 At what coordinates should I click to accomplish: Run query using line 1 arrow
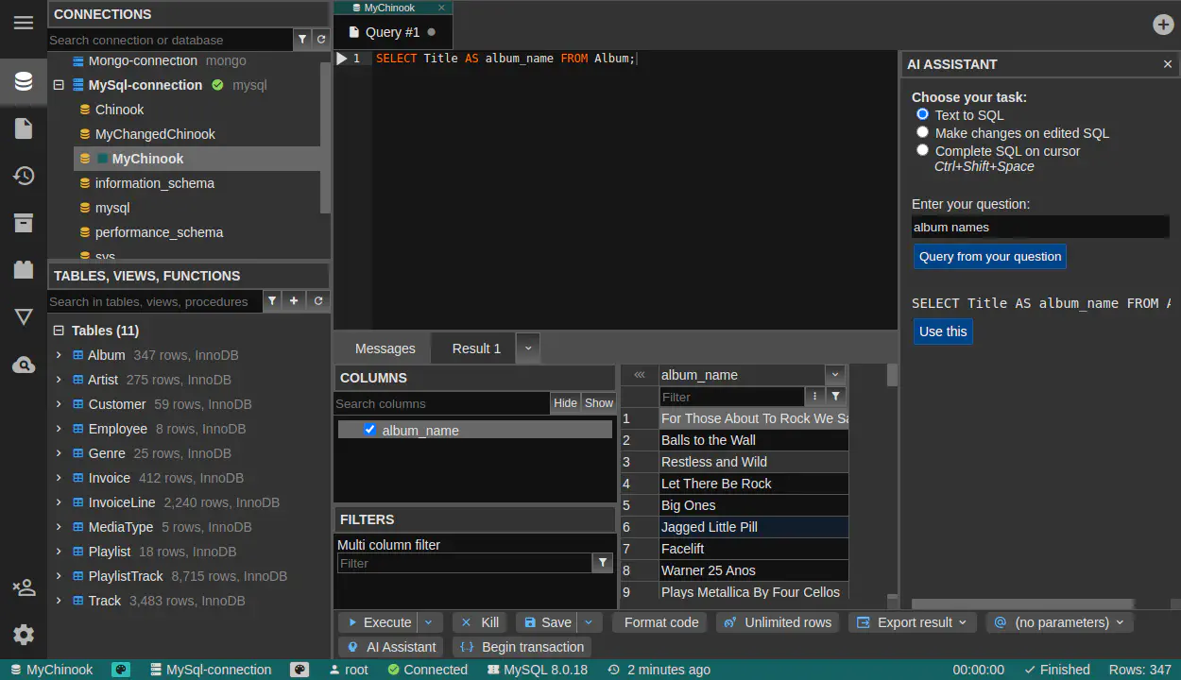point(342,59)
